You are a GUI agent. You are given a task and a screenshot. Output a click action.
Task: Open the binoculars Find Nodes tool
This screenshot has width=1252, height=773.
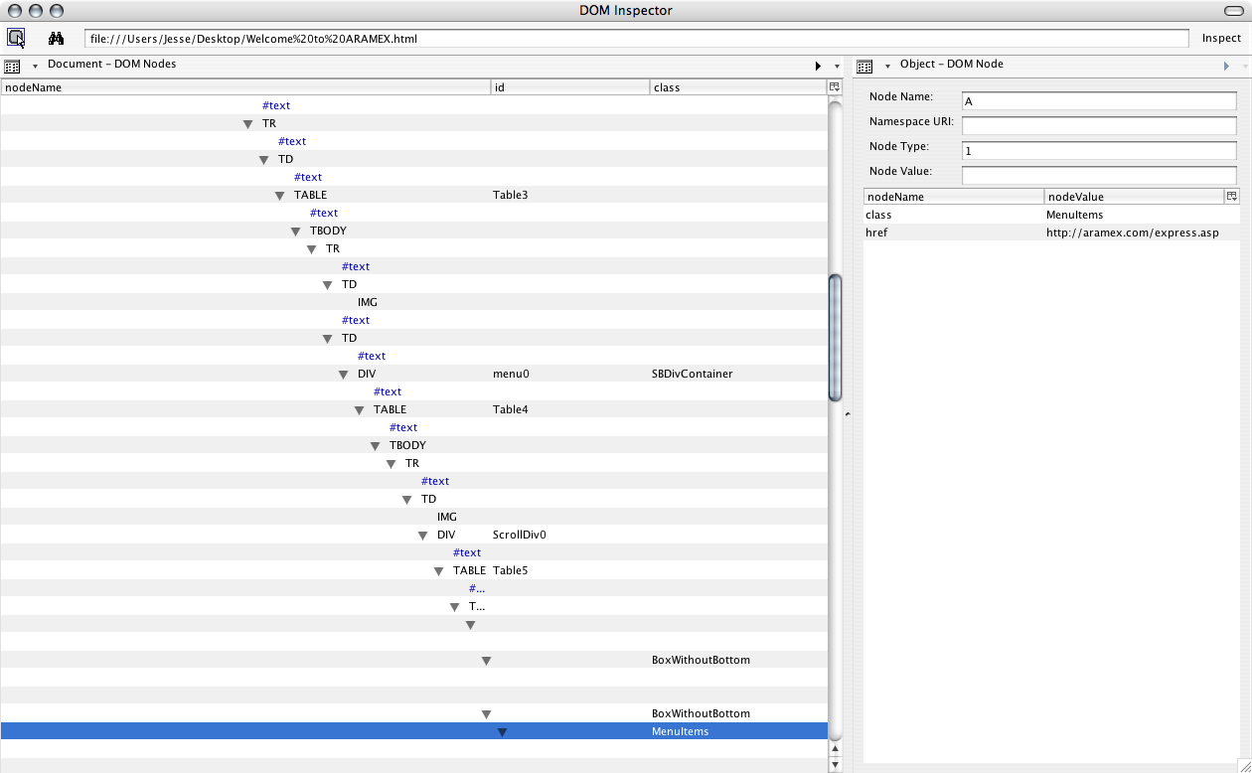[x=57, y=39]
